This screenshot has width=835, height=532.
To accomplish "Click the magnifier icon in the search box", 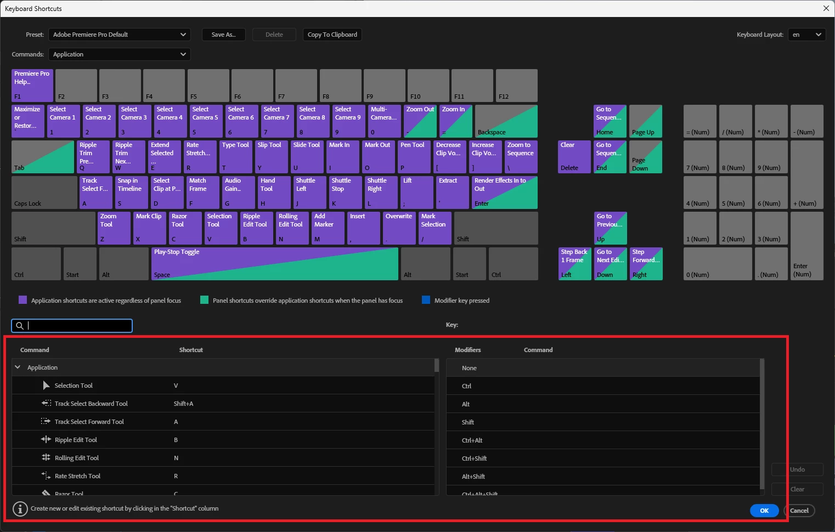I will click(20, 326).
